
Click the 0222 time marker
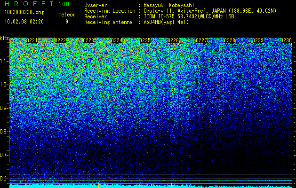point(60,40)
